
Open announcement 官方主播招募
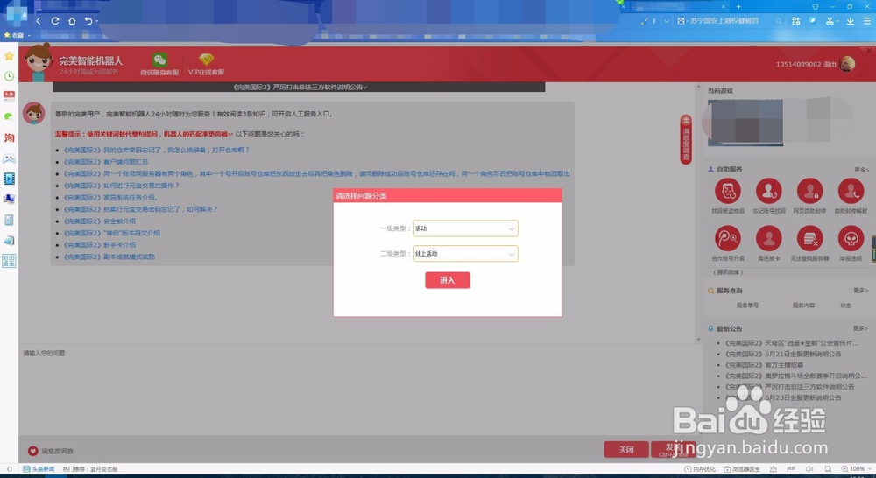764,365
